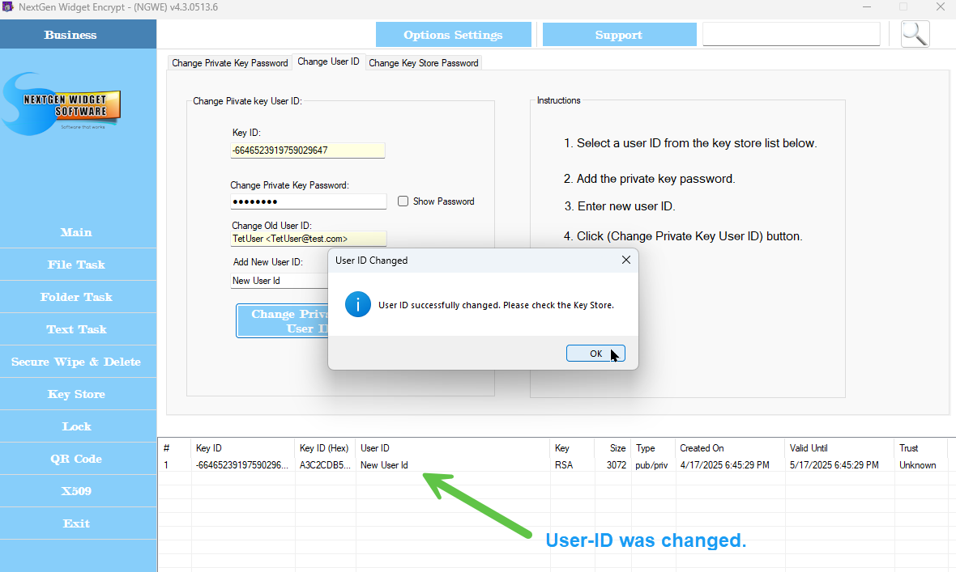Click Exit in the sidebar

77,523
